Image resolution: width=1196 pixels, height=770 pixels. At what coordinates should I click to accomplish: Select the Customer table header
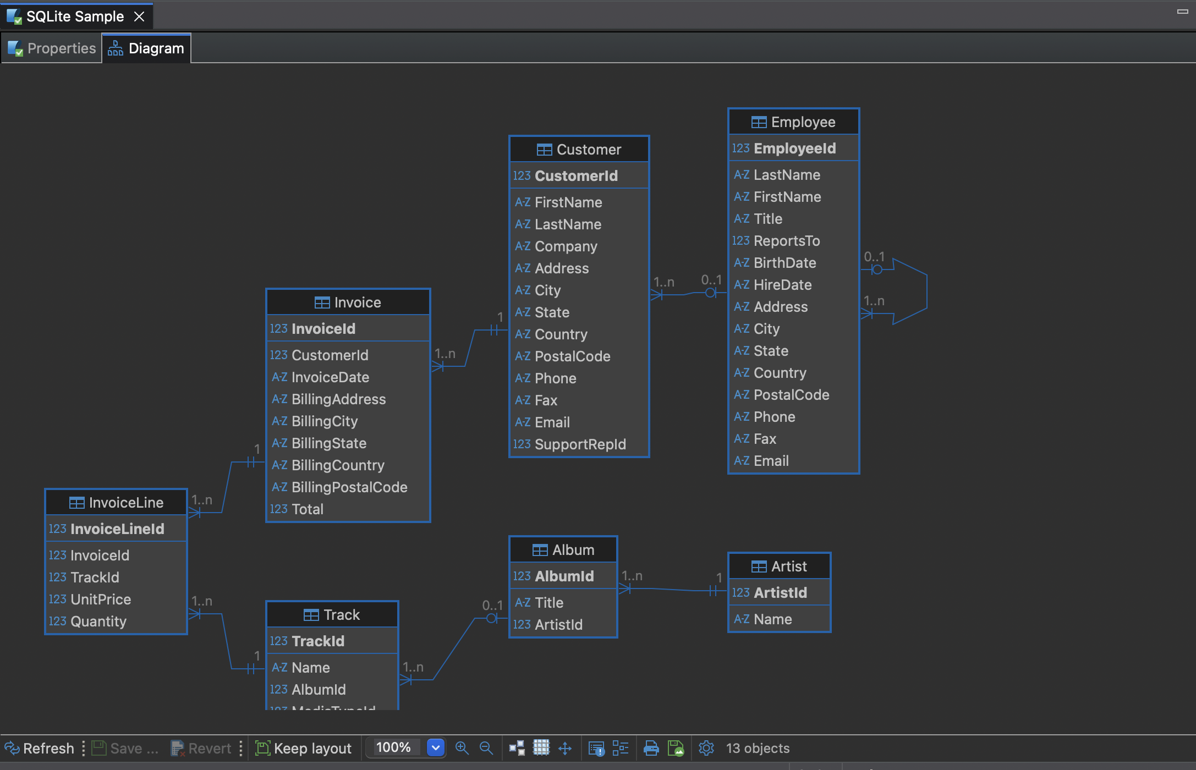pos(579,150)
